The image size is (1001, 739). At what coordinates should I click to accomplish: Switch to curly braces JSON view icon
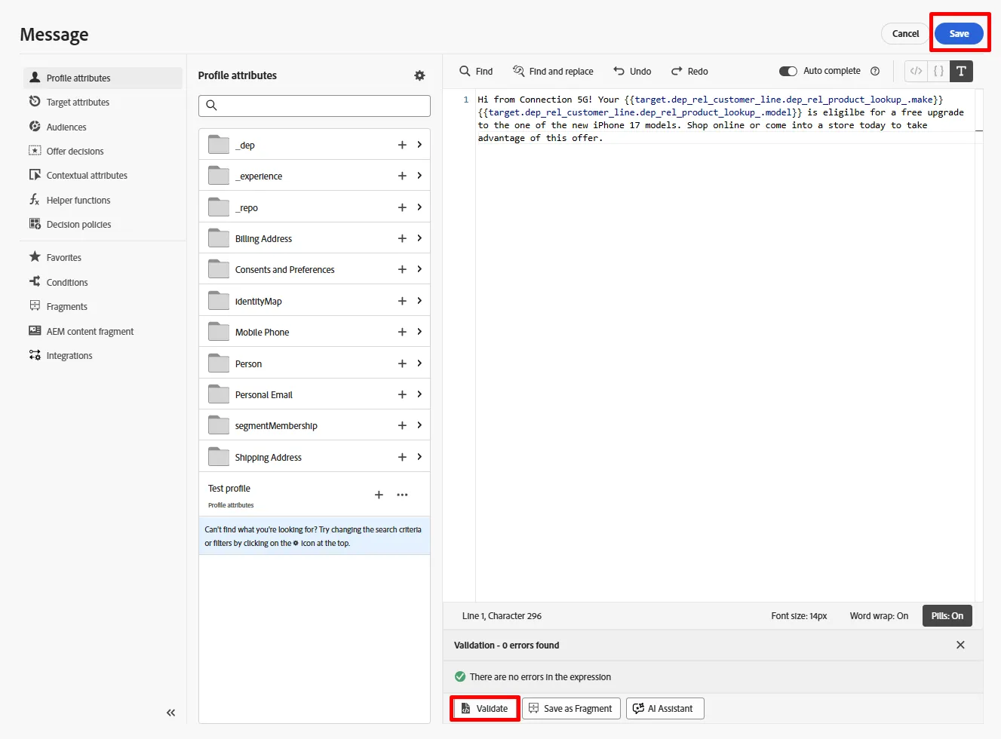pyautogui.click(x=938, y=71)
